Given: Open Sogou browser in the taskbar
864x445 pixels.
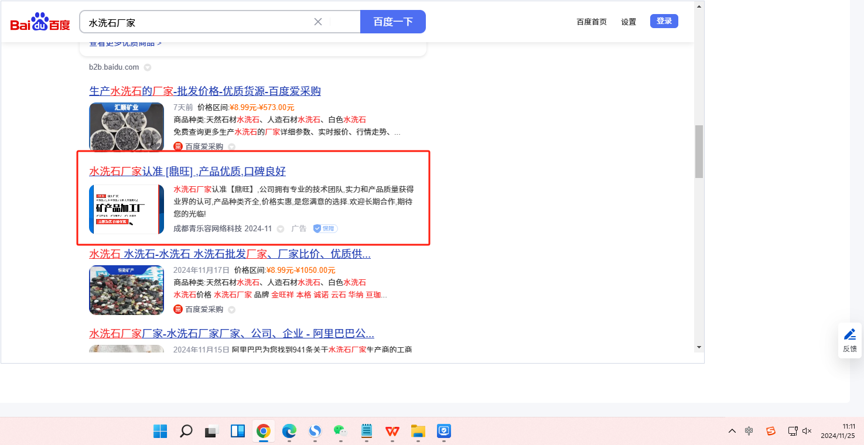Looking at the screenshot, I should tap(315, 432).
